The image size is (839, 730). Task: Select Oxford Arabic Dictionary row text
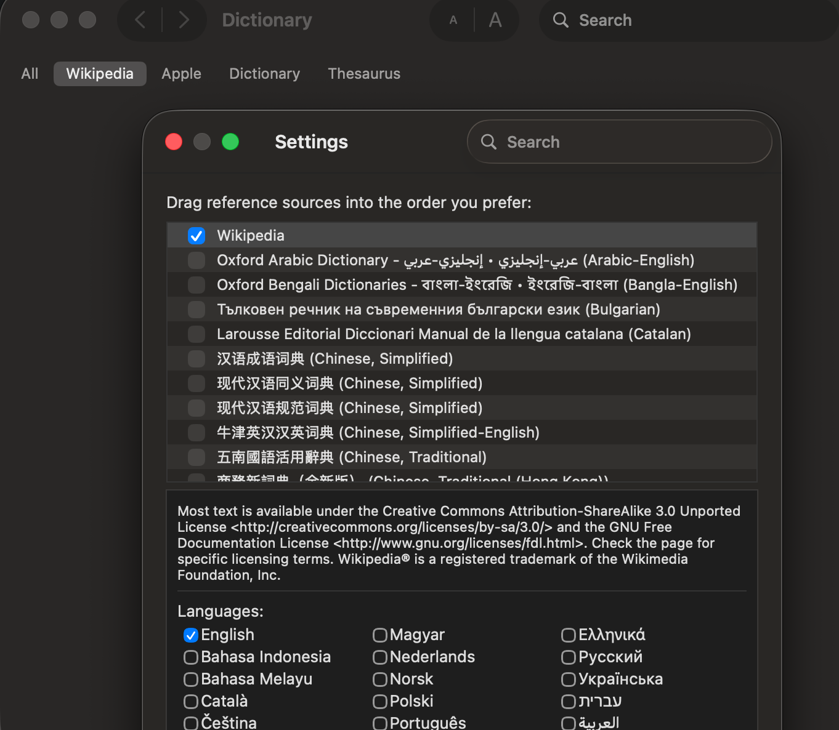point(456,260)
